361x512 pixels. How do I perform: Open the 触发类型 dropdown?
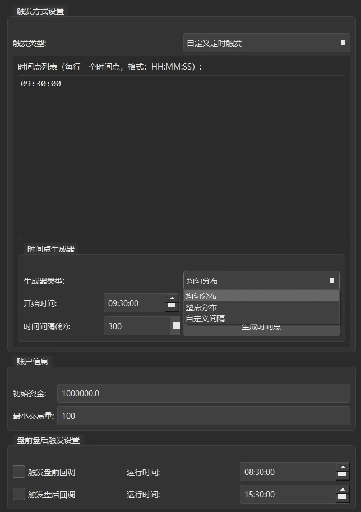[x=266, y=43]
